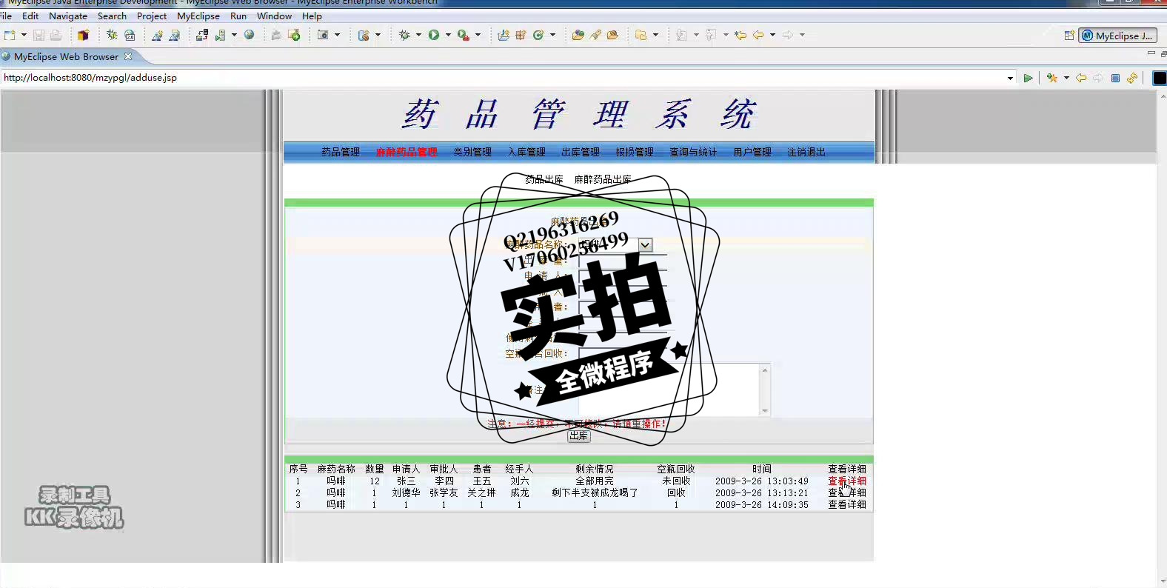View 查看详细 for row 3

(847, 504)
